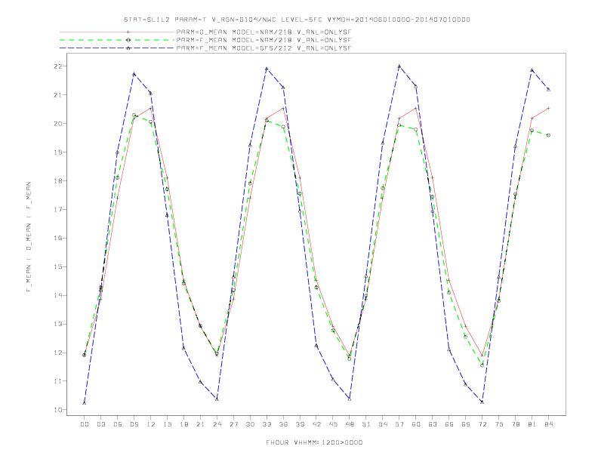Click green NAM circle marker at hour 69
598x462 pixels.
(466, 337)
